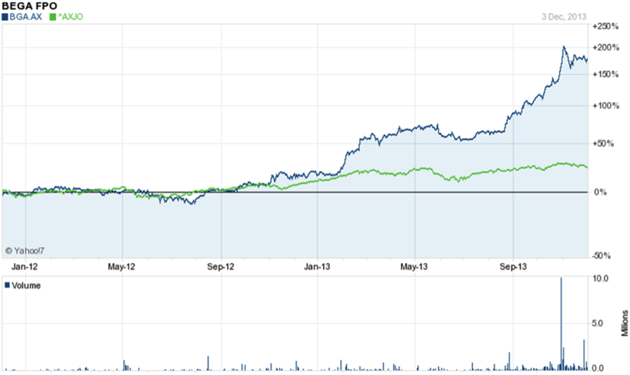This screenshot has height=375, width=630.
Task: Click the BGA.AX price peak near +200%
Action: [x=564, y=47]
